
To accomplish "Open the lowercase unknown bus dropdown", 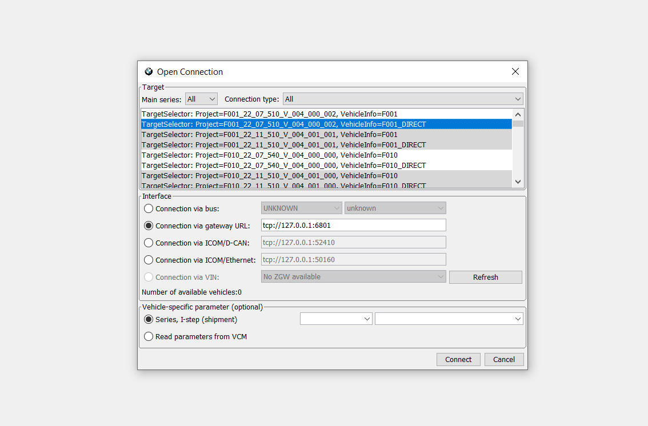I will (x=395, y=208).
